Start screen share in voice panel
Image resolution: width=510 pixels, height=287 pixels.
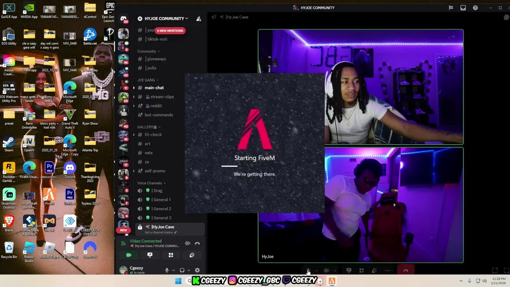(x=150, y=255)
